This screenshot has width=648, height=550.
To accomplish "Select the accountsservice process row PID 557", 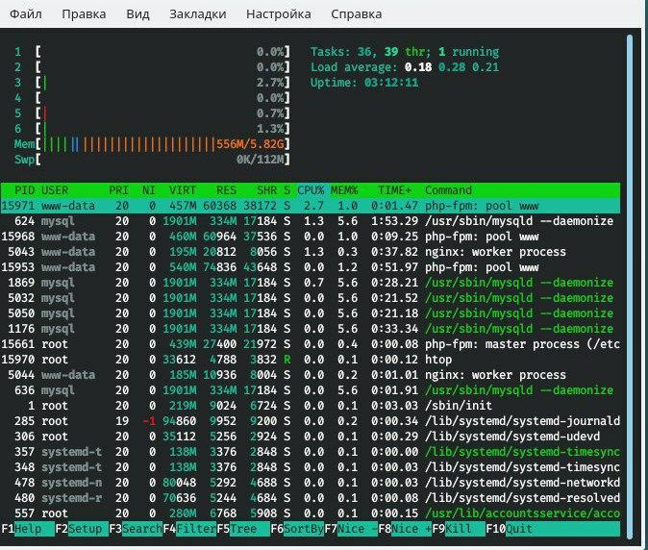I will tap(311, 513).
